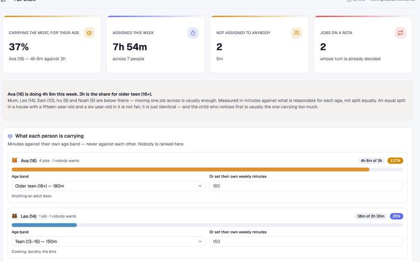Click the count 2 under Jobs on a Rota

(323, 47)
